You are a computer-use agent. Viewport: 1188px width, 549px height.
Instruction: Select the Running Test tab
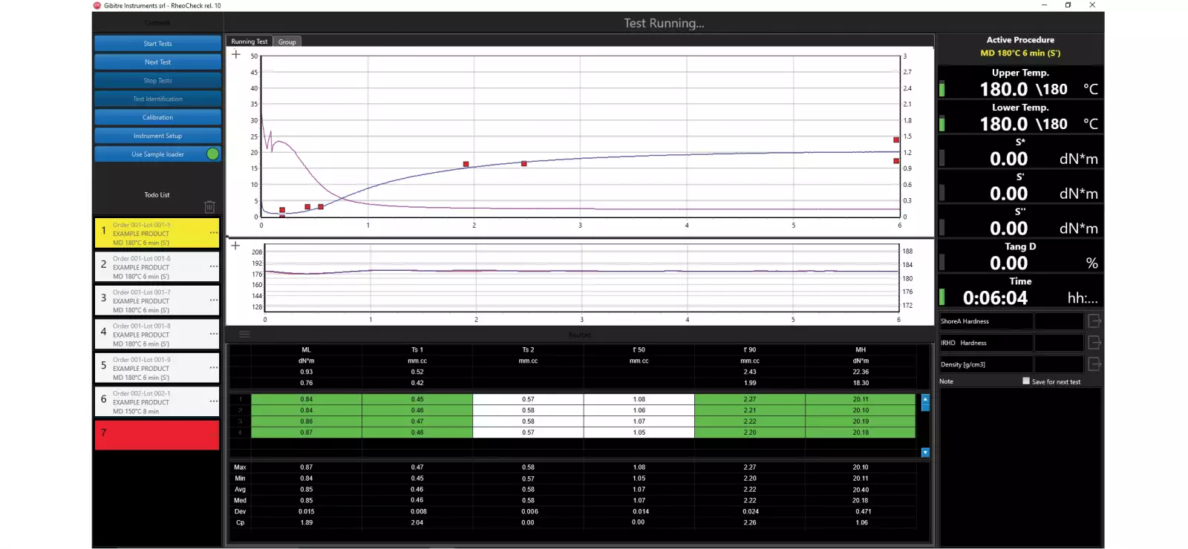(249, 42)
